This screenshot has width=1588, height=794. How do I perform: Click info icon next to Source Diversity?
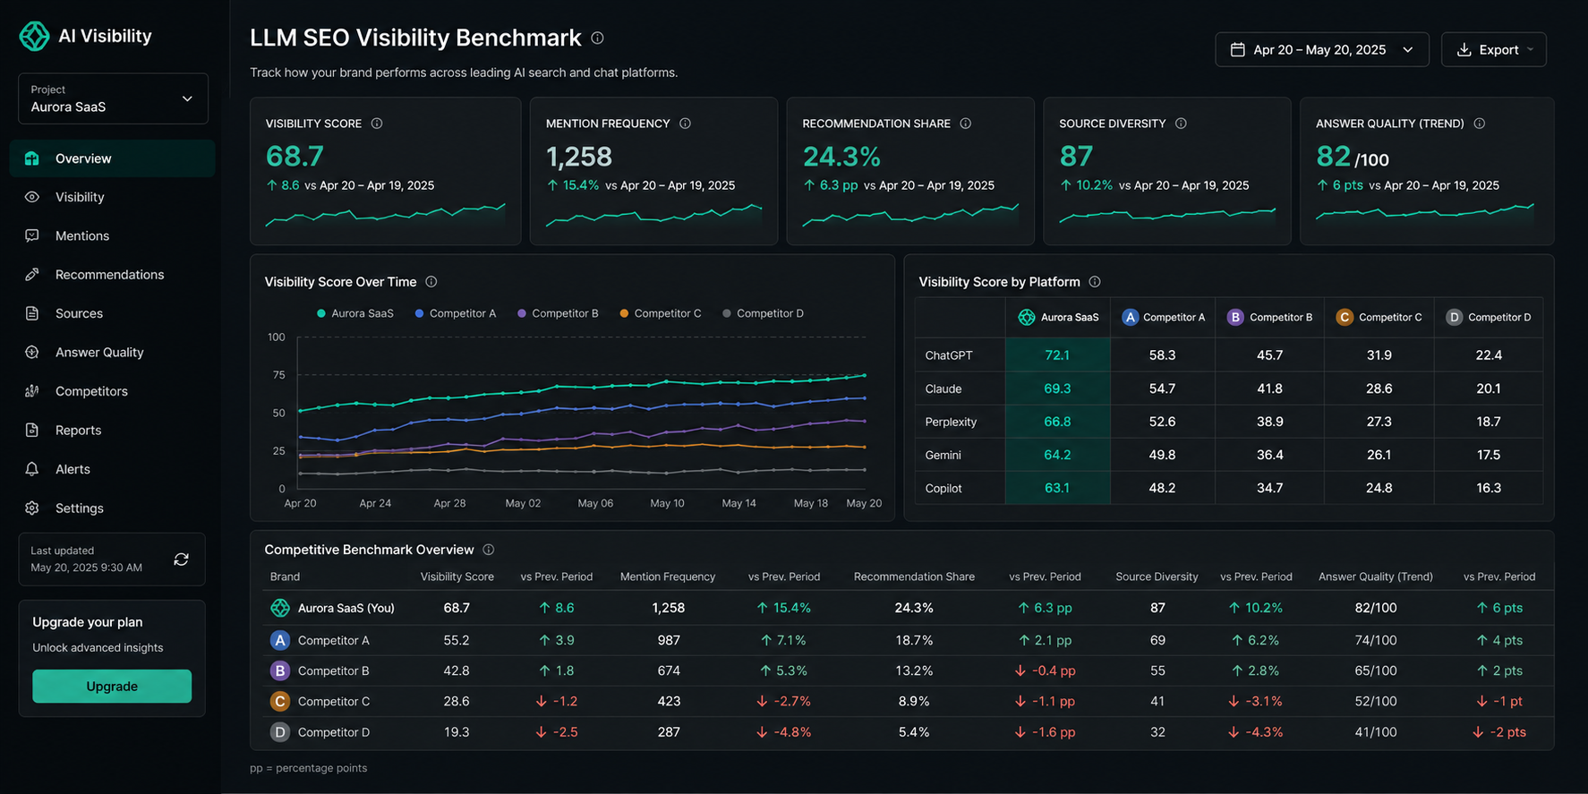[x=1181, y=124]
